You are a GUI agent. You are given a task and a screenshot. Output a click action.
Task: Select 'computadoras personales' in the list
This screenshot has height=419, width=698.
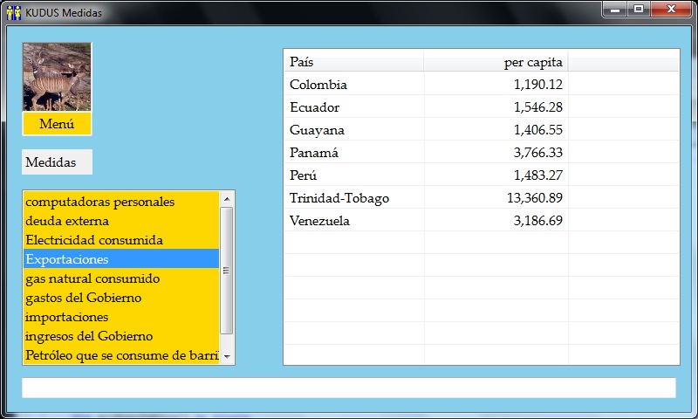100,202
